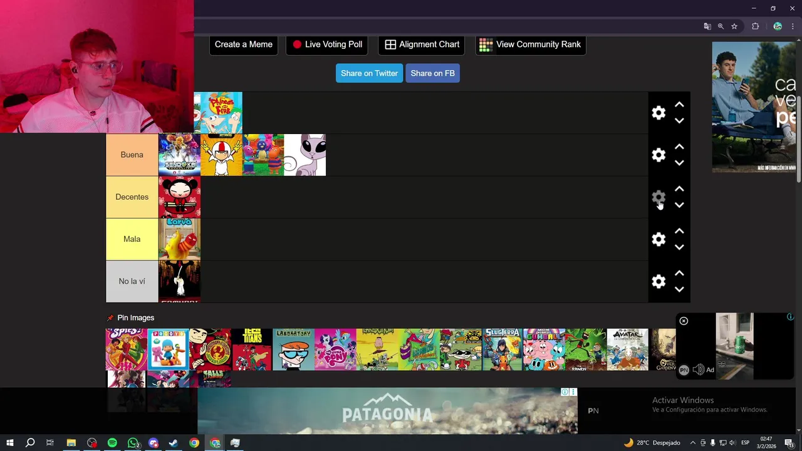Viewport: 802px width, 451px height.
Task: Move the top tier row down
Action: point(679,121)
